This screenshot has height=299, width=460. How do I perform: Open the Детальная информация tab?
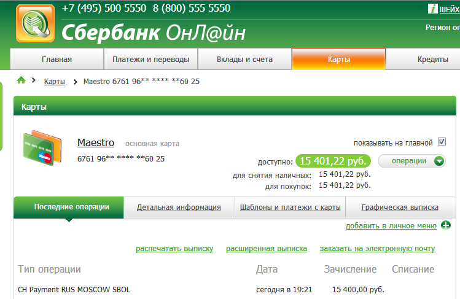click(x=179, y=208)
